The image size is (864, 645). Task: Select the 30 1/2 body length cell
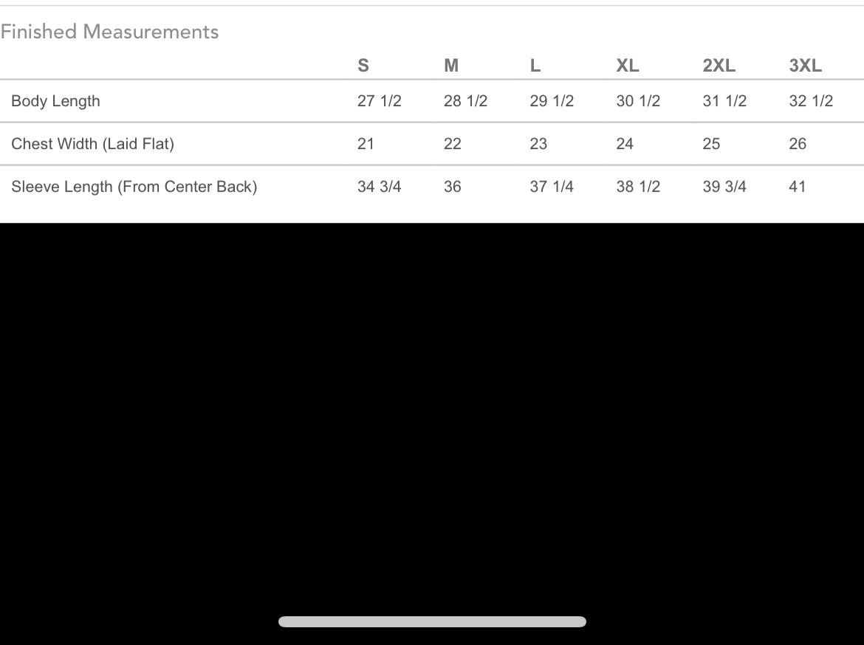pyautogui.click(x=638, y=101)
